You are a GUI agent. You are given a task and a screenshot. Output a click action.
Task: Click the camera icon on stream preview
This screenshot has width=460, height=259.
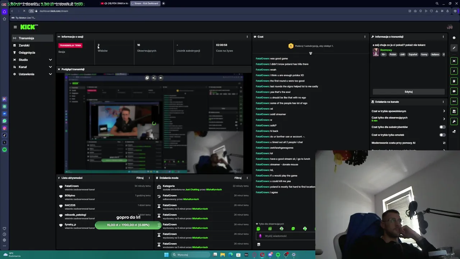(161, 78)
